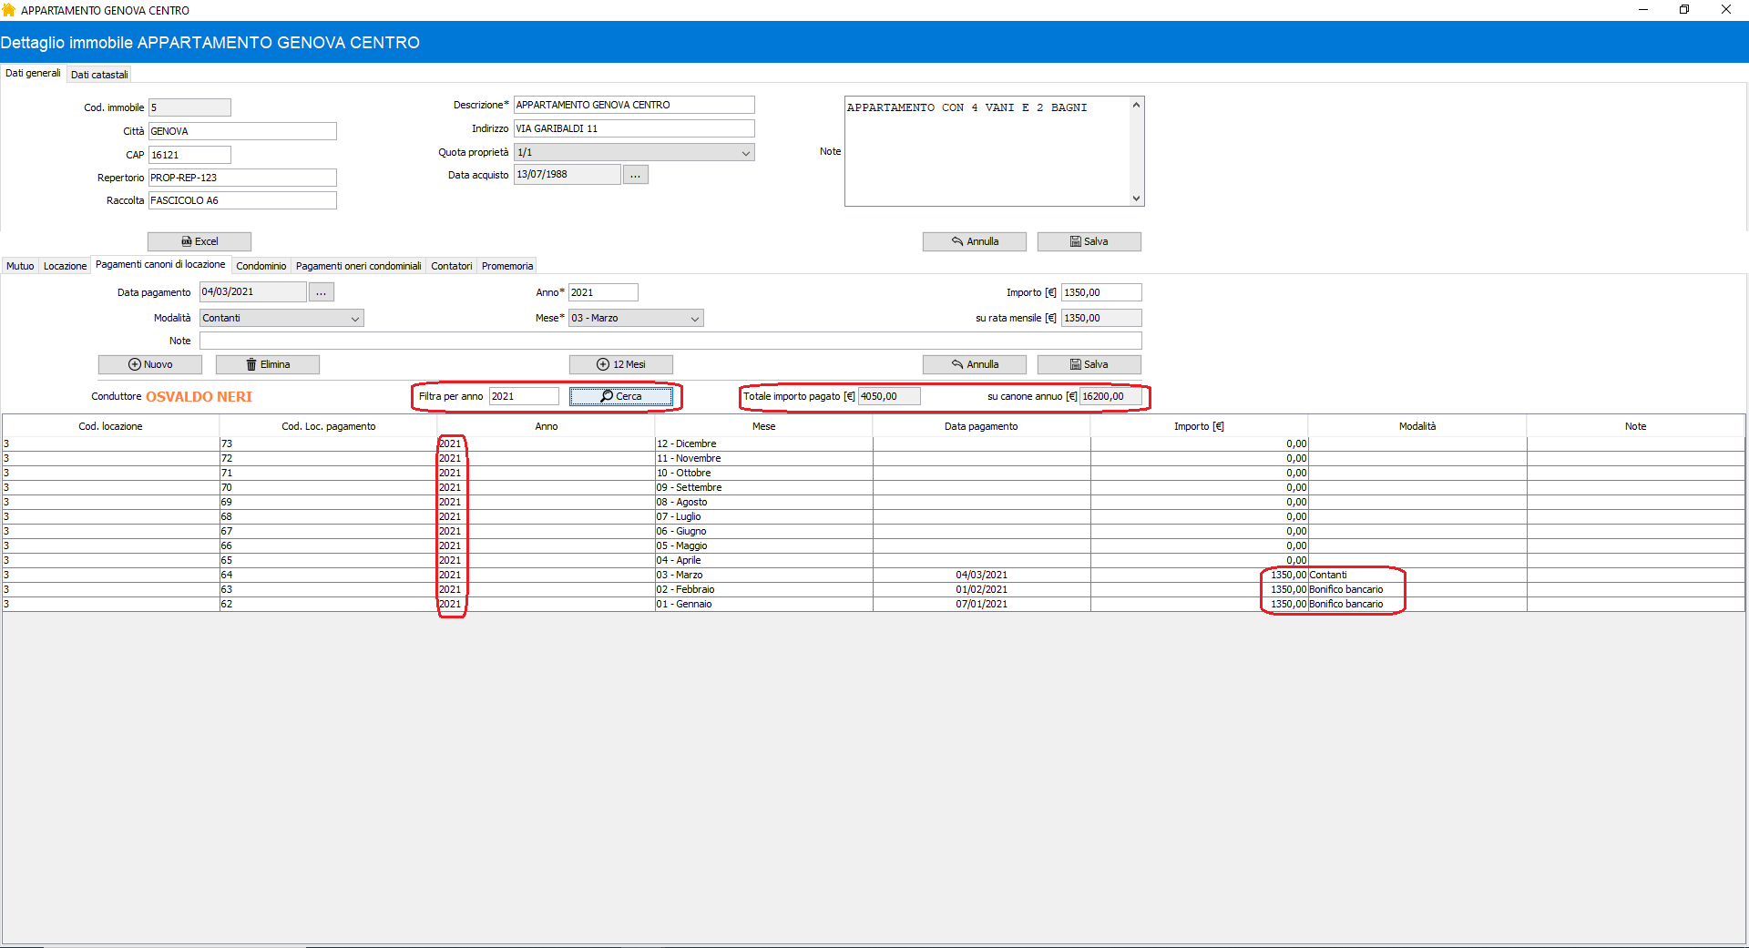This screenshot has height=948, width=1749.
Task: Delete the payment with the Elimina button
Action: coord(267,364)
